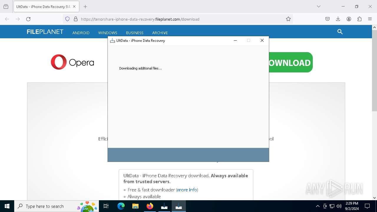The height and width of the screenshot is (212, 377).
Task: Bookmark this page with star
Action: (288, 19)
